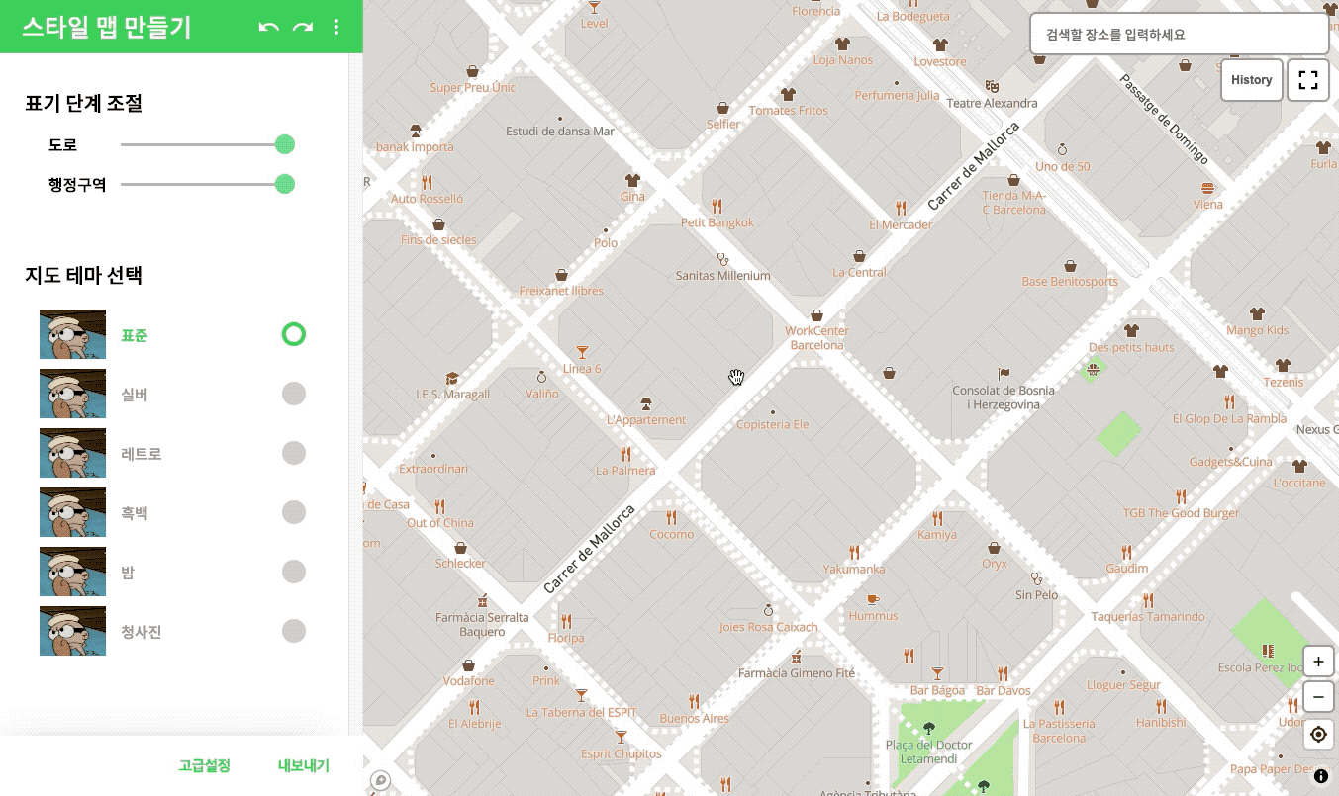Click the L'Appartement lamp icon
1339x796 pixels.
click(645, 403)
